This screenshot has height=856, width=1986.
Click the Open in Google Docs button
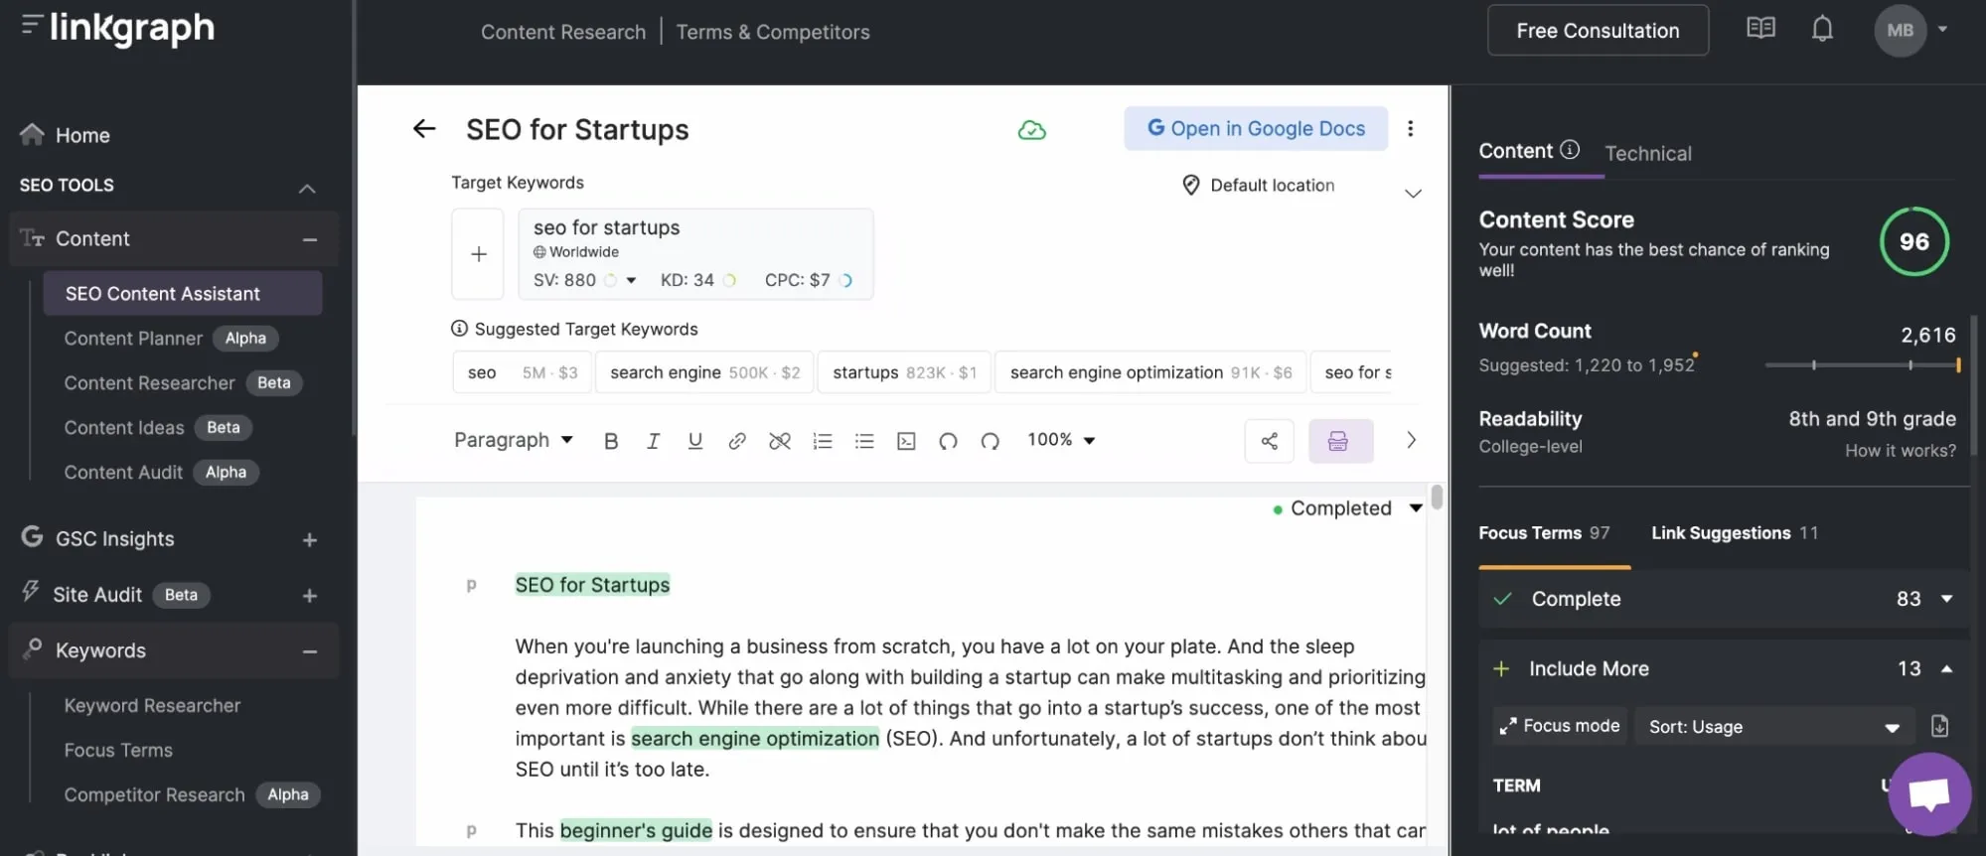coord(1256,129)
